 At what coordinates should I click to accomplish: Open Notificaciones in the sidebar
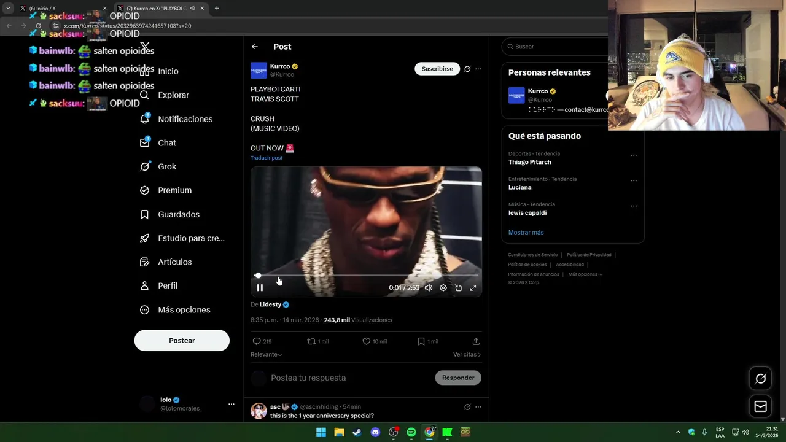tap(176, 119)
